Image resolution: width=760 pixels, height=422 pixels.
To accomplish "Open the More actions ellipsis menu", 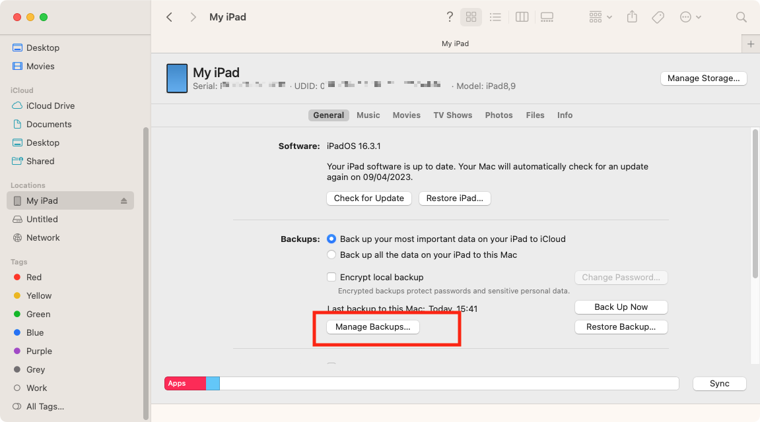I will coord(690,17).
